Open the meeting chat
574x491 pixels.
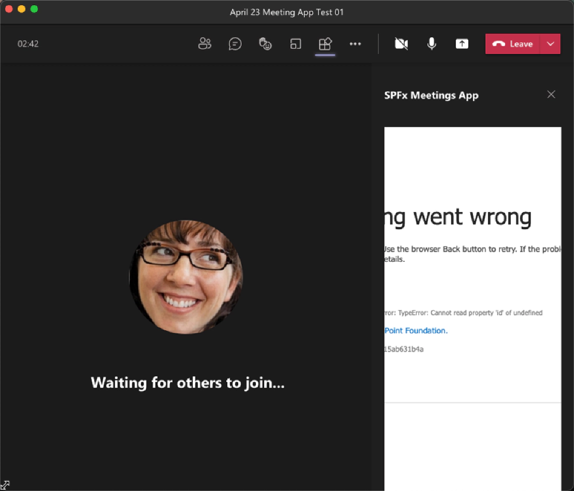[x=235, y=44]
